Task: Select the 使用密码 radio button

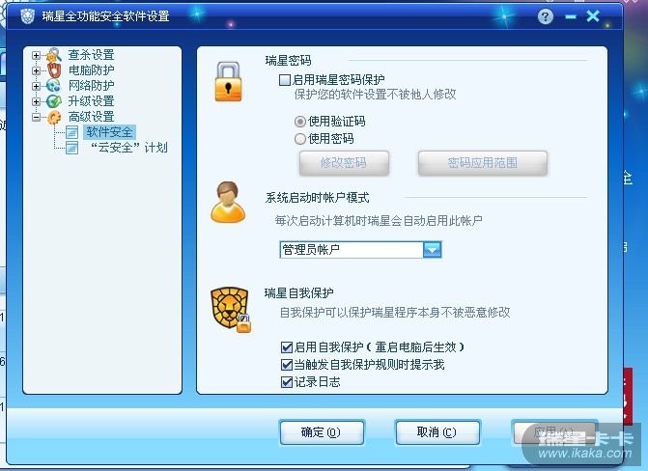Action: [x=300, y=139]
